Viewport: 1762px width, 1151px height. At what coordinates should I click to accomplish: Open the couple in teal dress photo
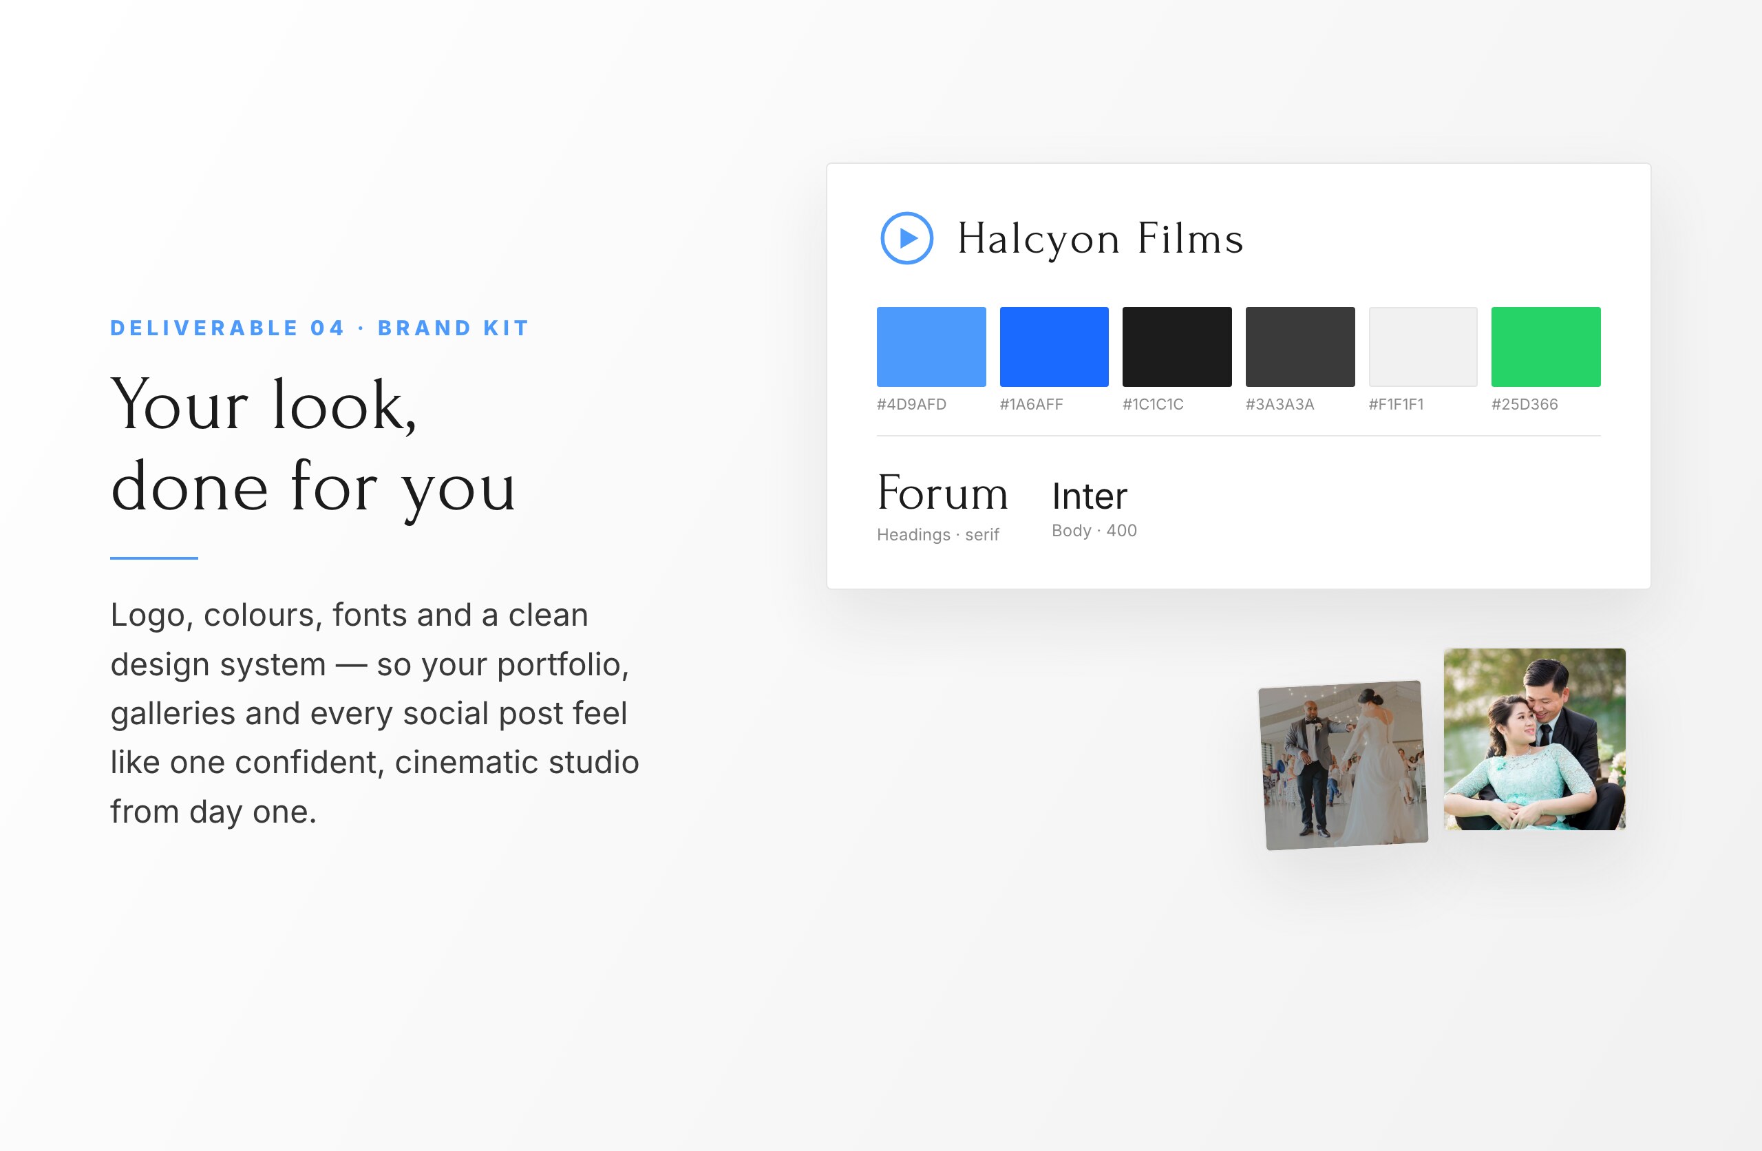tap(1535, 739)
